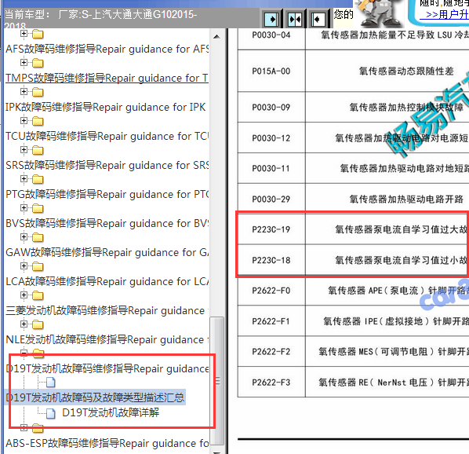Click the folder icon above TMPS故障码维修指导
Image resolution: width=469 pixels, height=454 pixels.
click(x=38, y=63)
